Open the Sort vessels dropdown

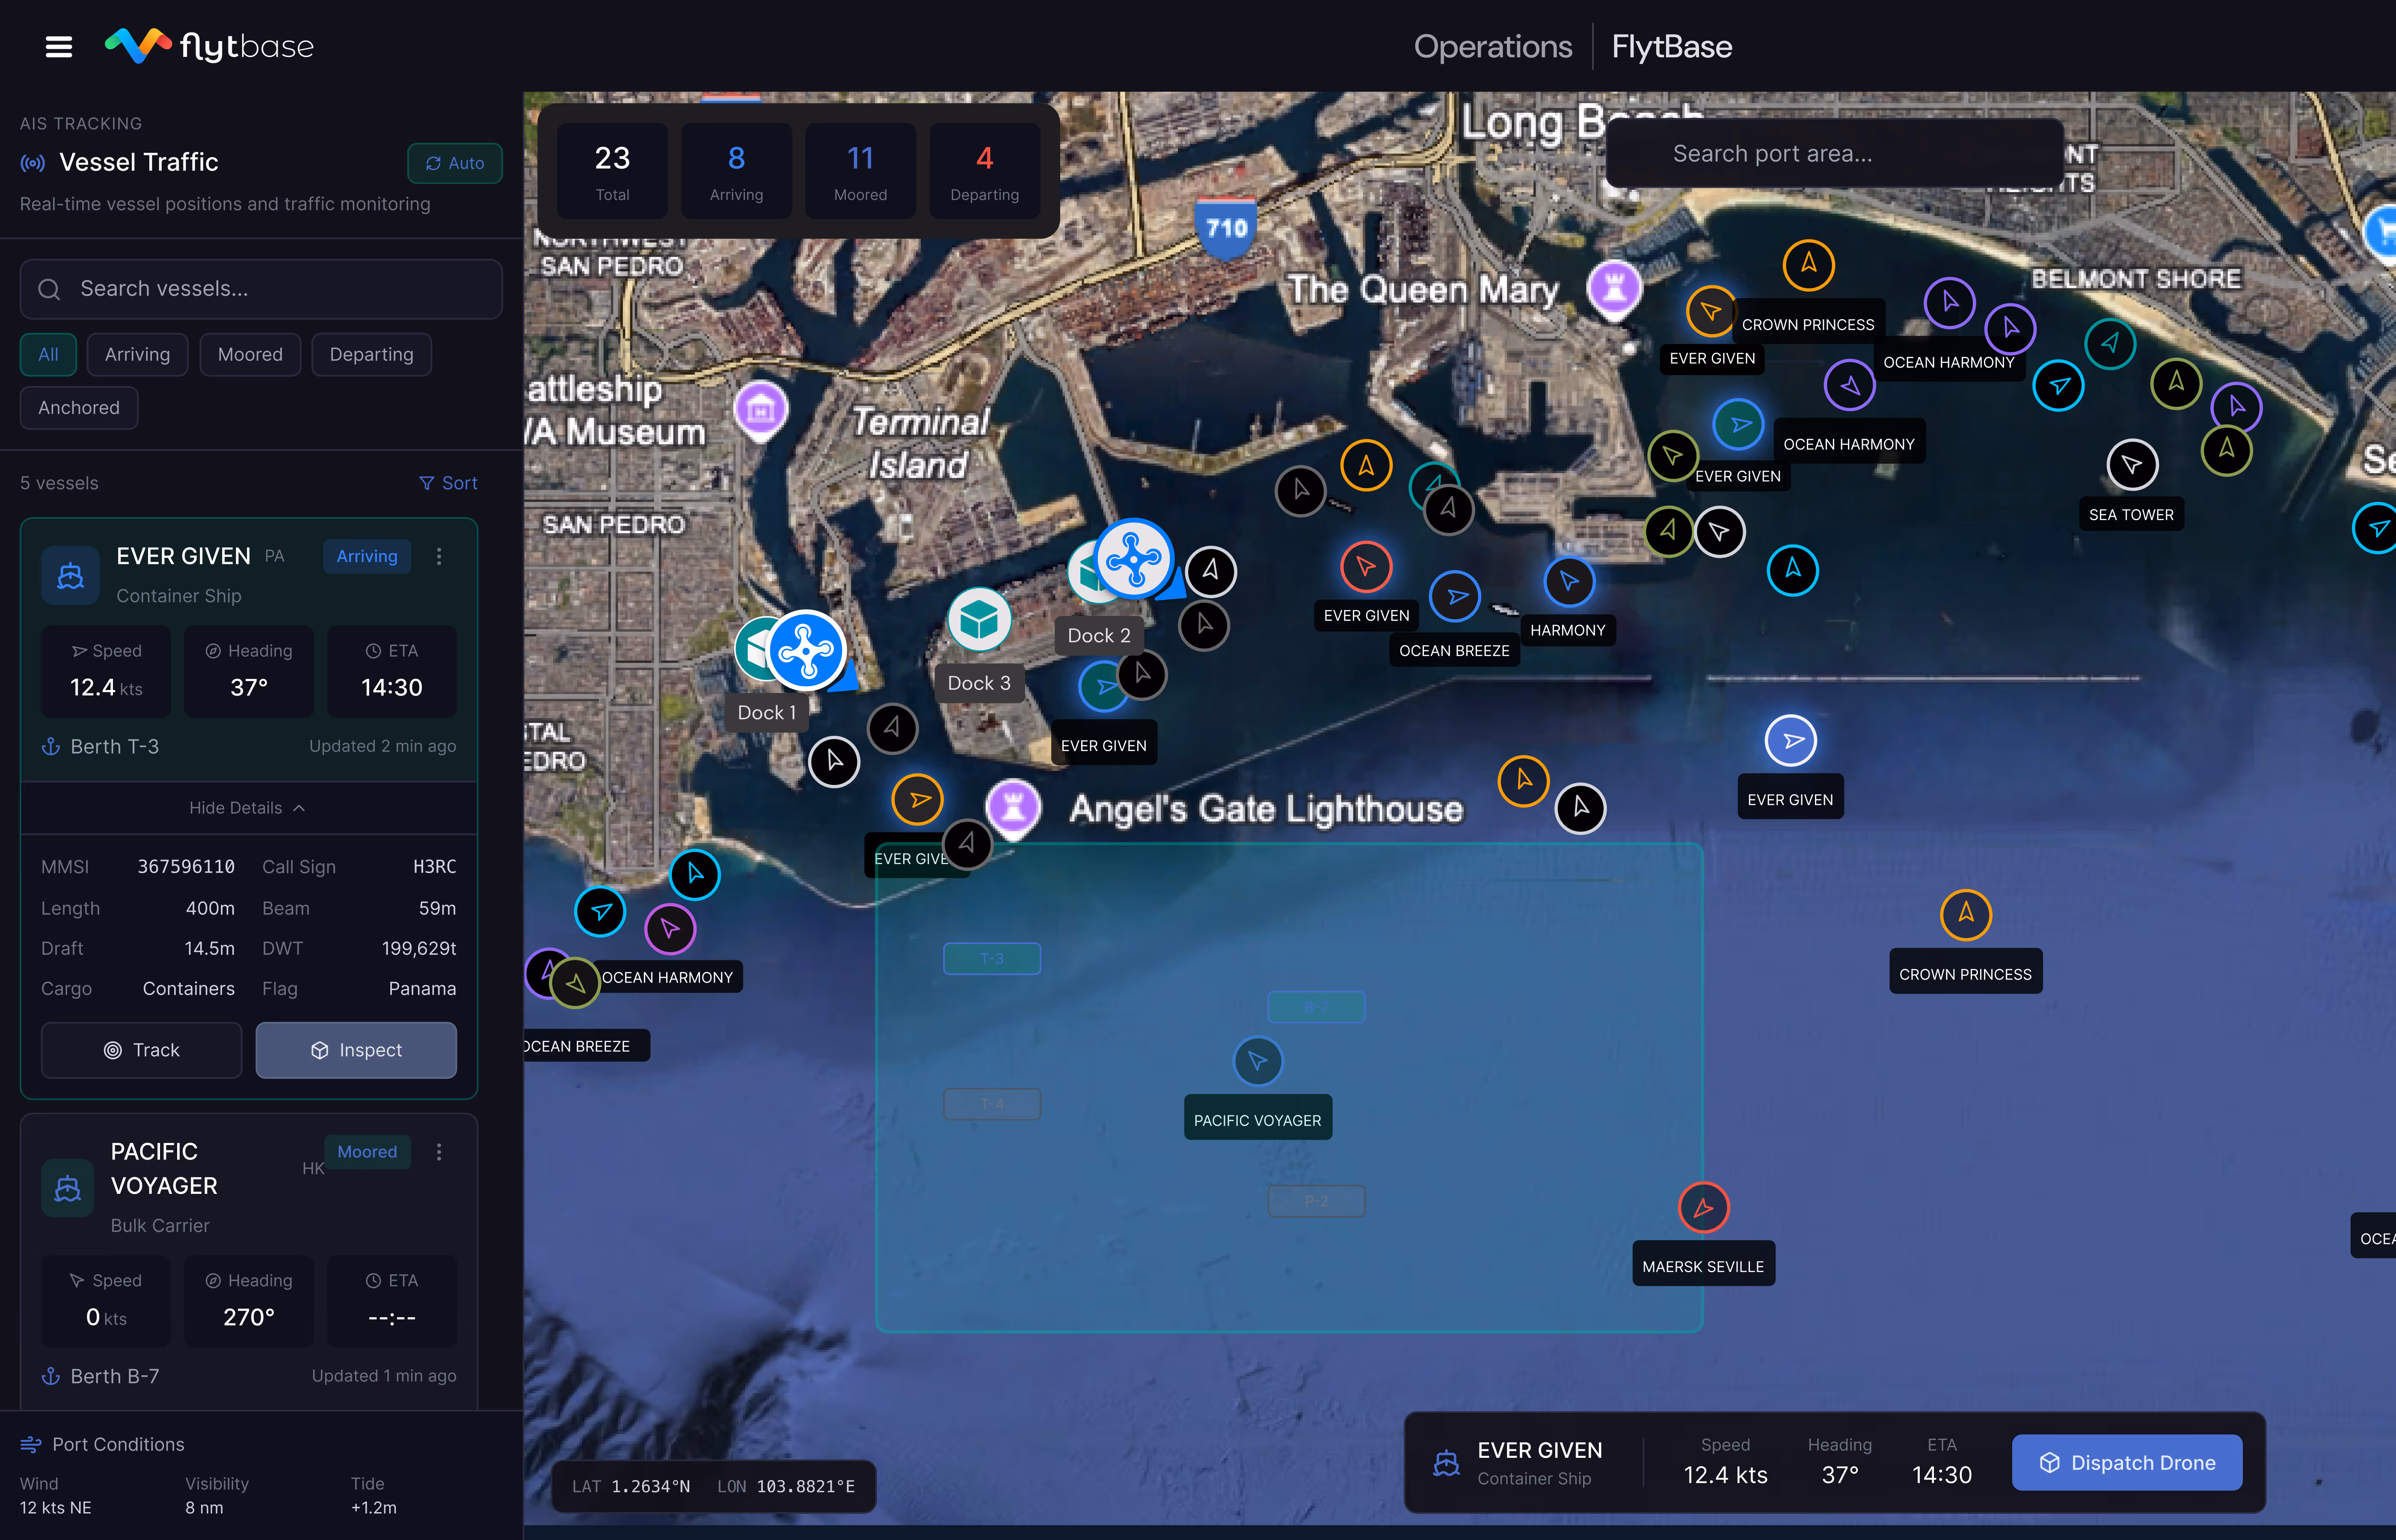click(x=448, y=483)
